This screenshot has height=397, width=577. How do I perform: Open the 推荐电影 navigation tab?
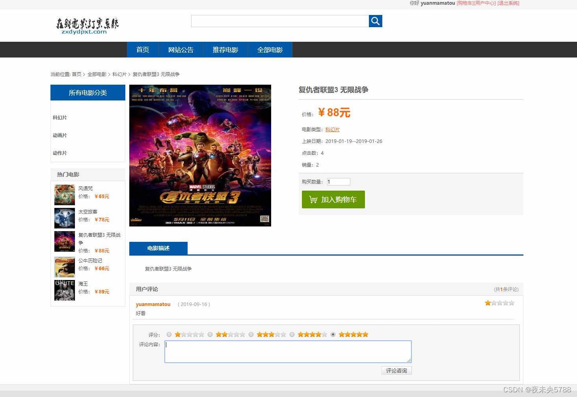click(225, 50)
